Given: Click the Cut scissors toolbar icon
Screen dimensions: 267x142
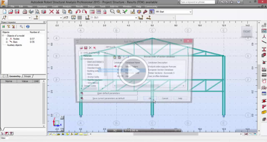Looking at the screenshot, I should 57,12.
